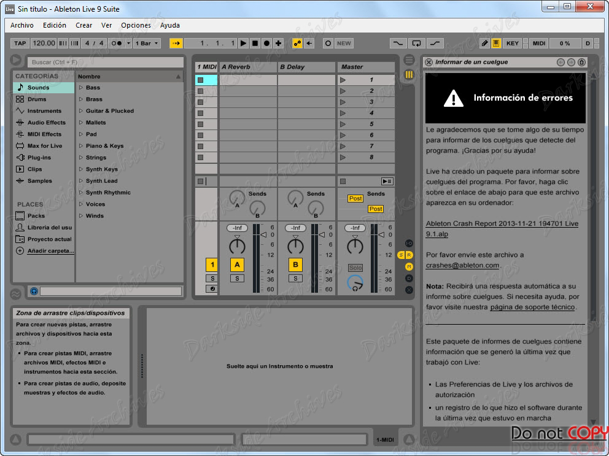Adjust the A Reverb volume slider handle

[264, 234]
